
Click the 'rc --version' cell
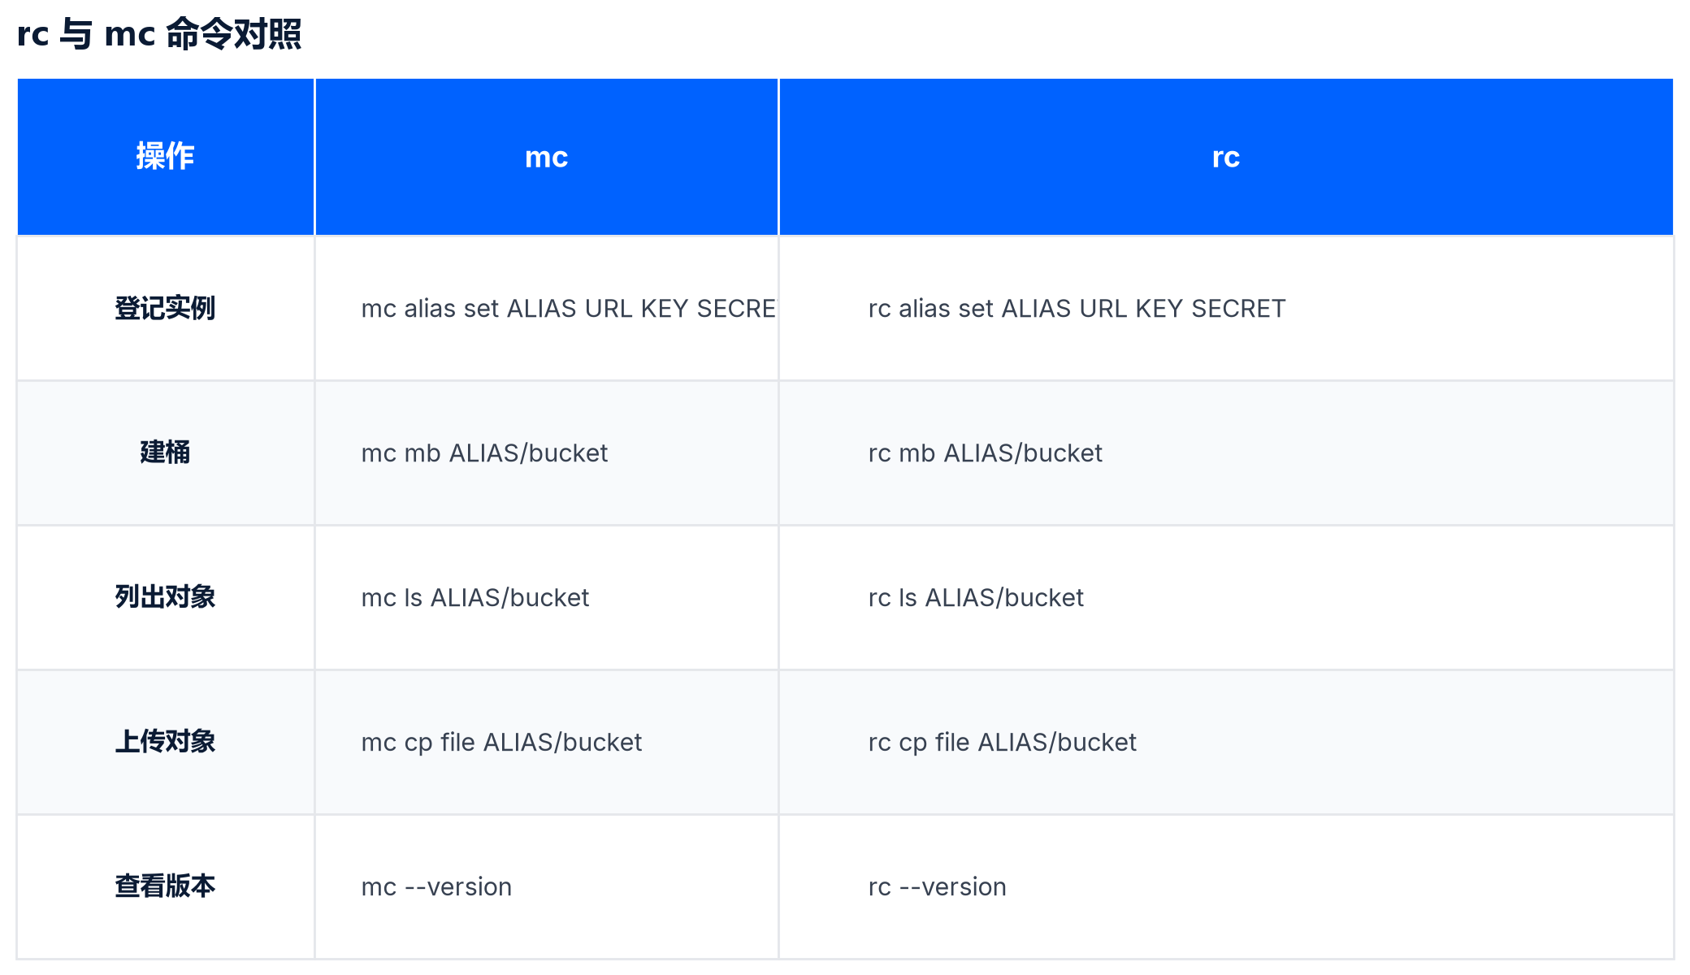click(x=1226, y=886)
